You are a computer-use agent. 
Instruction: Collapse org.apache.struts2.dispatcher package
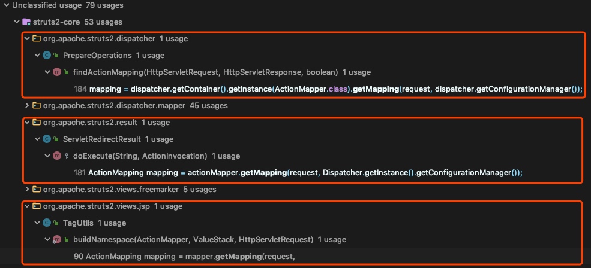27,38
